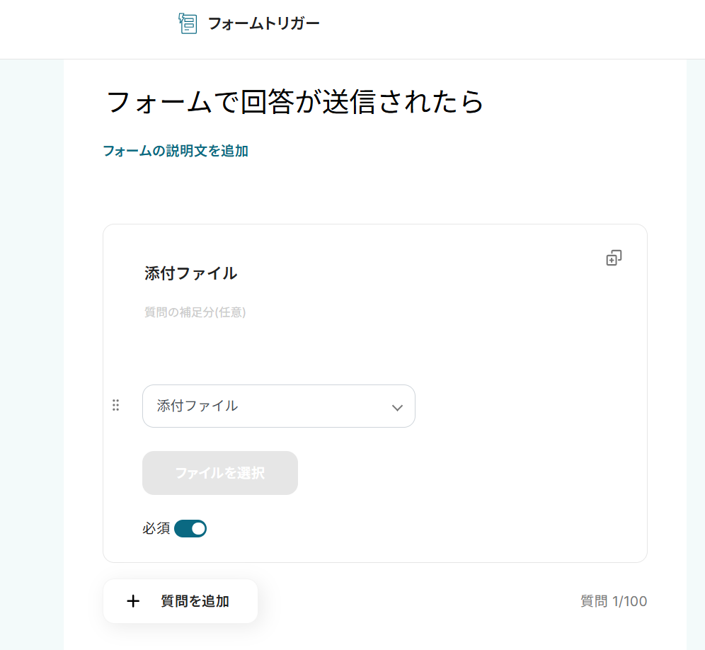Click the 質問の補足分(任意) field
The width and height of the screenshot is (705, 650).
pyautogui.click(x=195, y=312)
